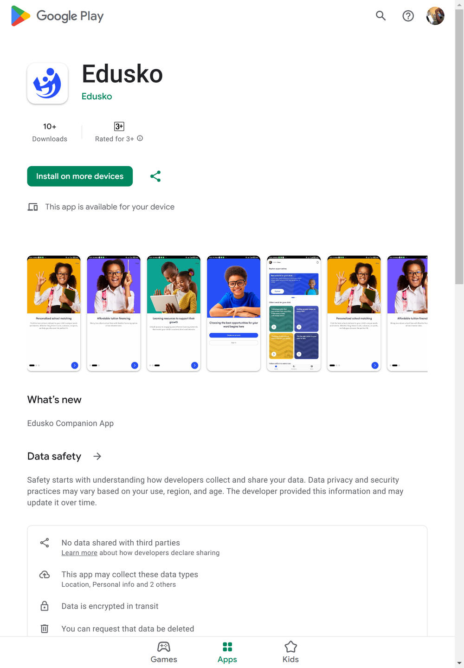Click '10+' downloads count
This screenshot has width=464, height=668.
coord(50,126)
